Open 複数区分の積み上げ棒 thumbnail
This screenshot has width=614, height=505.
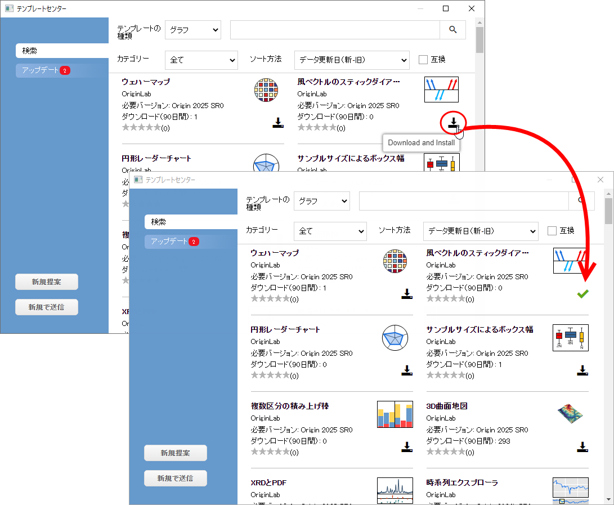(395, 414)
